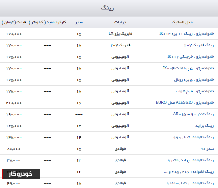Open link خانواده پژو رینگ ۱۱ پره IK014
This screenshot has height=188, width=218.
click(187, 34)
